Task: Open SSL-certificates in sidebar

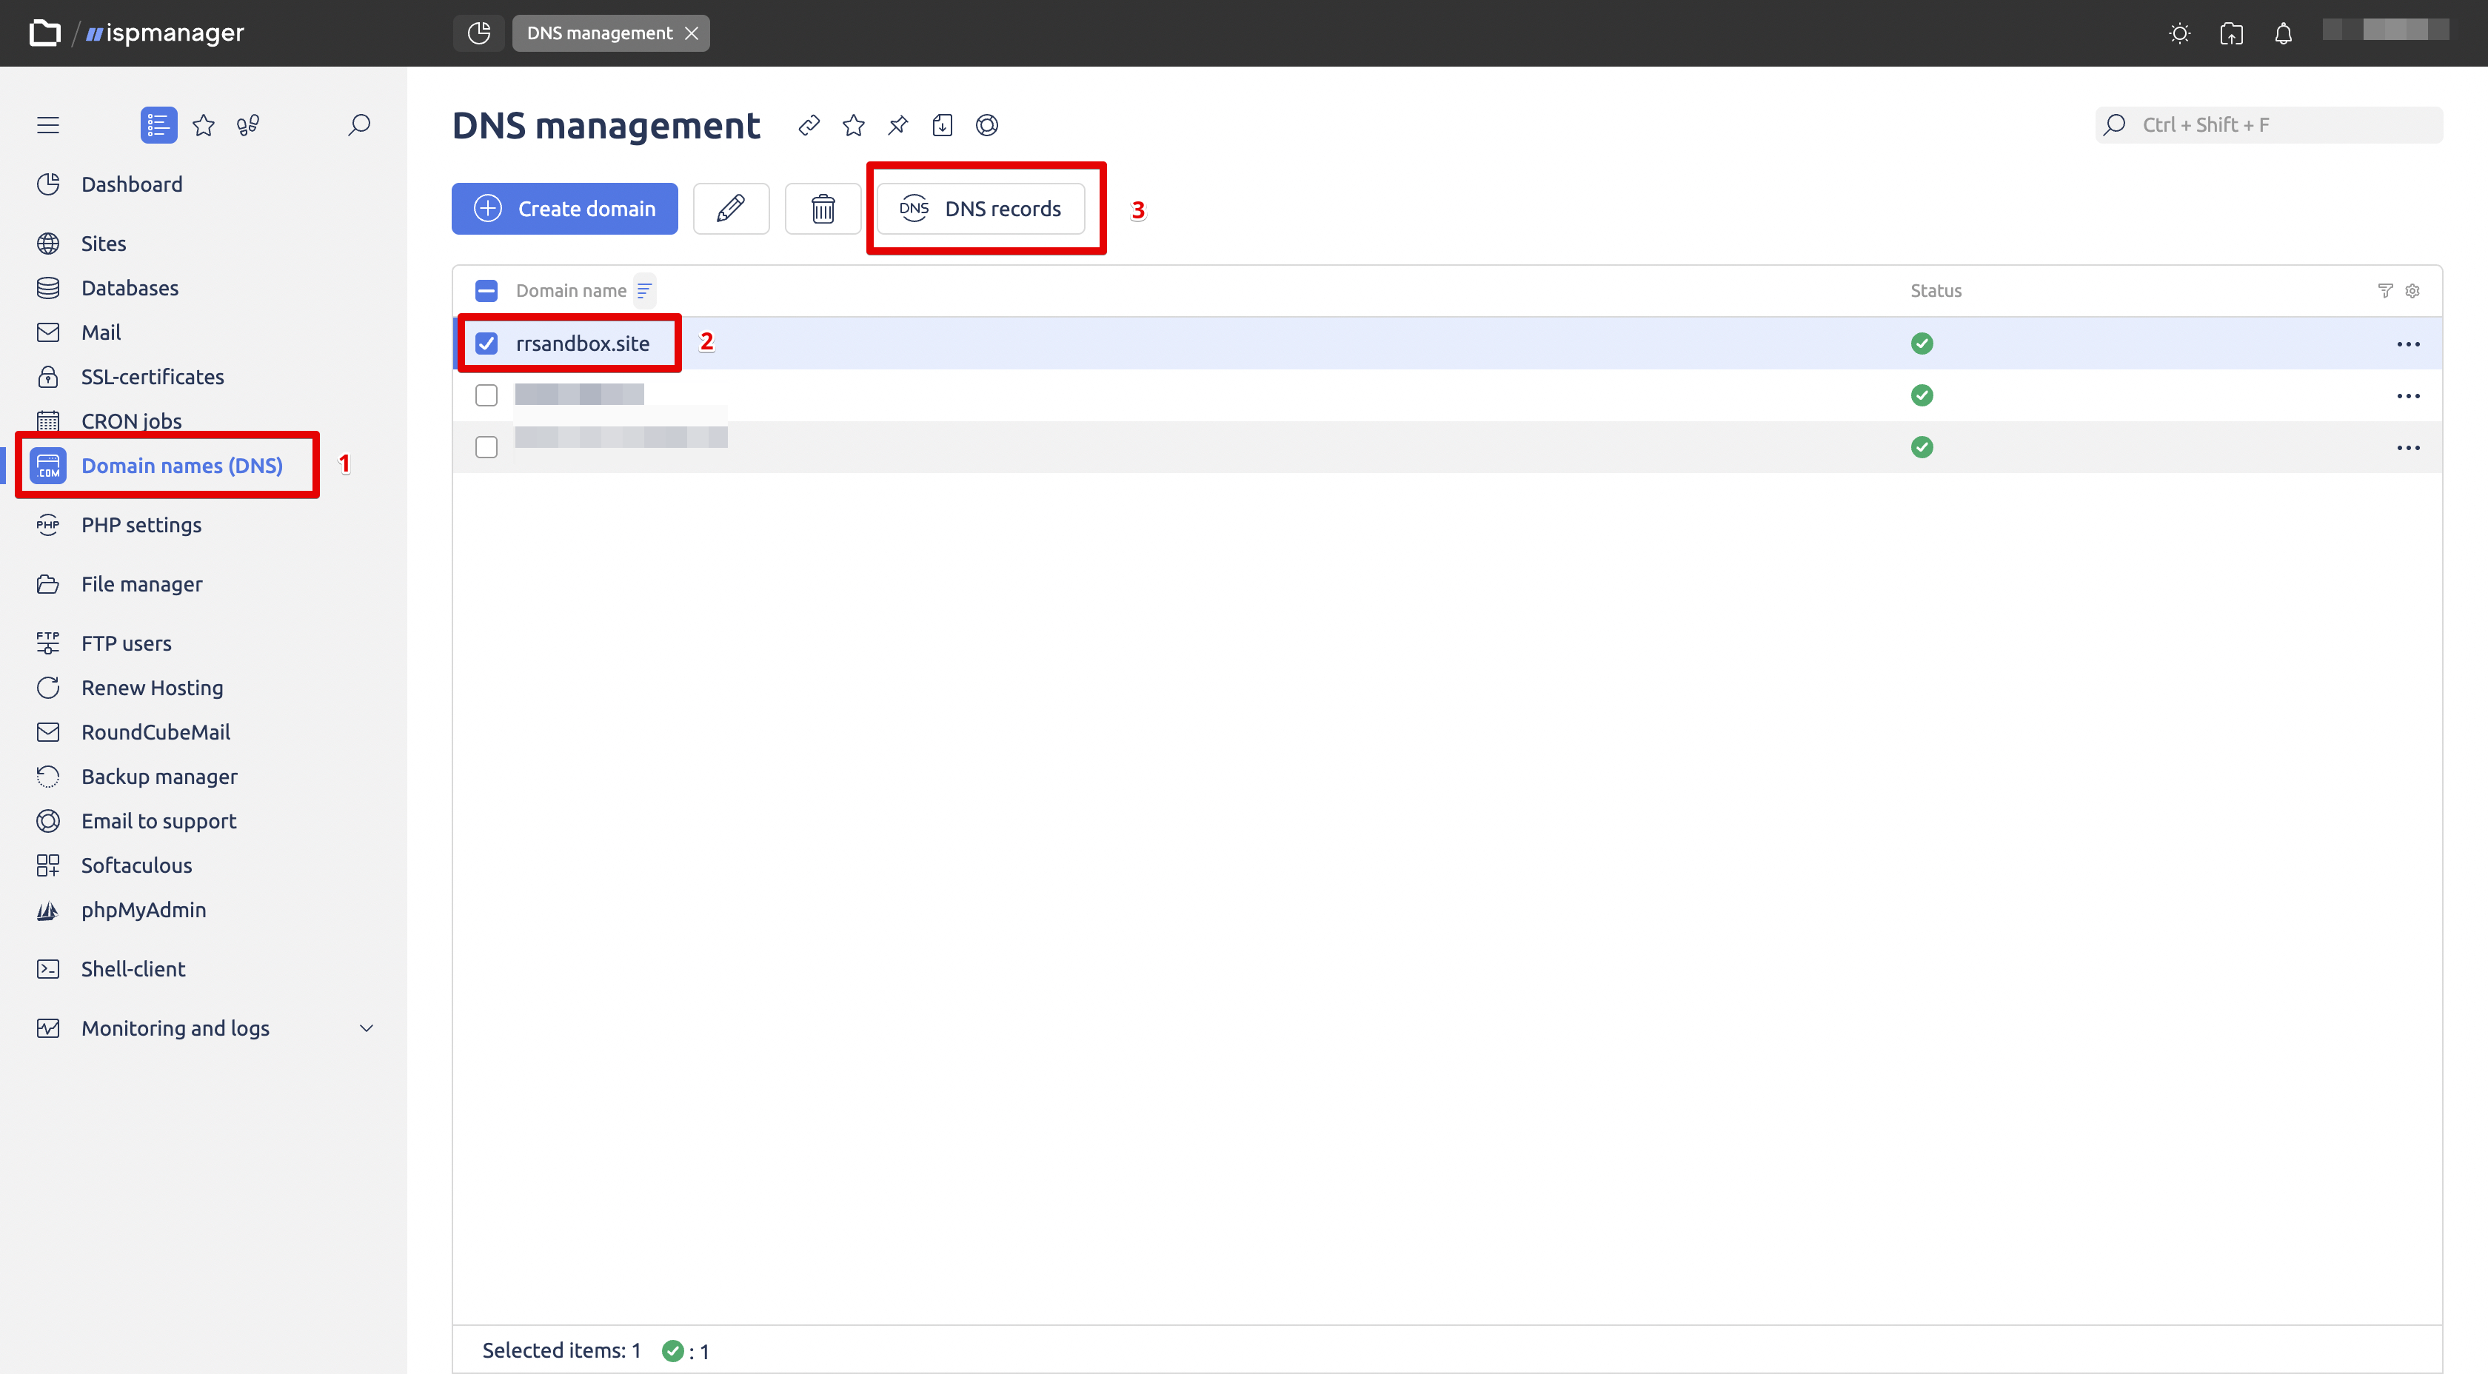Action: [153, 377]
